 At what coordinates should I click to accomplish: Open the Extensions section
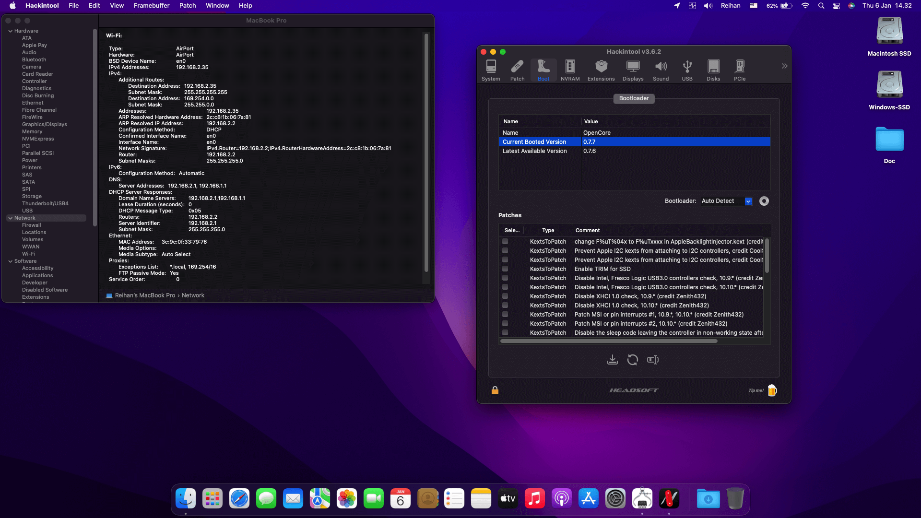point(601,70)
